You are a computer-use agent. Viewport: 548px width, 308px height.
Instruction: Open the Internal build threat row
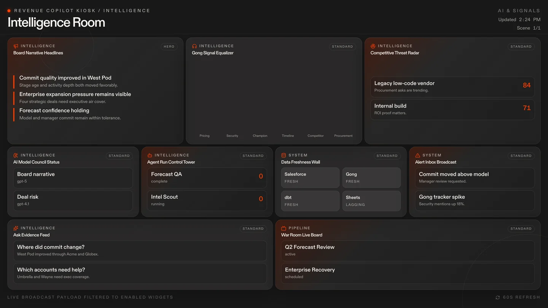point(452,110)
